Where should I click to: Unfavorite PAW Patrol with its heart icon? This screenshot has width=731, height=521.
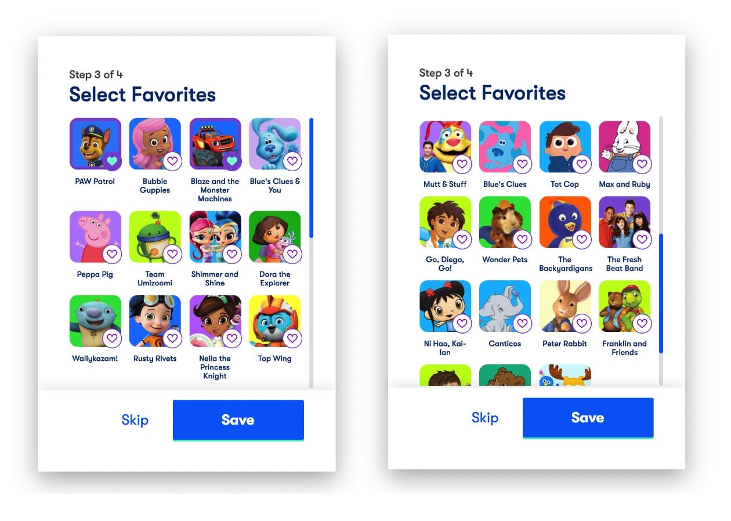click(x=112, y=161)
